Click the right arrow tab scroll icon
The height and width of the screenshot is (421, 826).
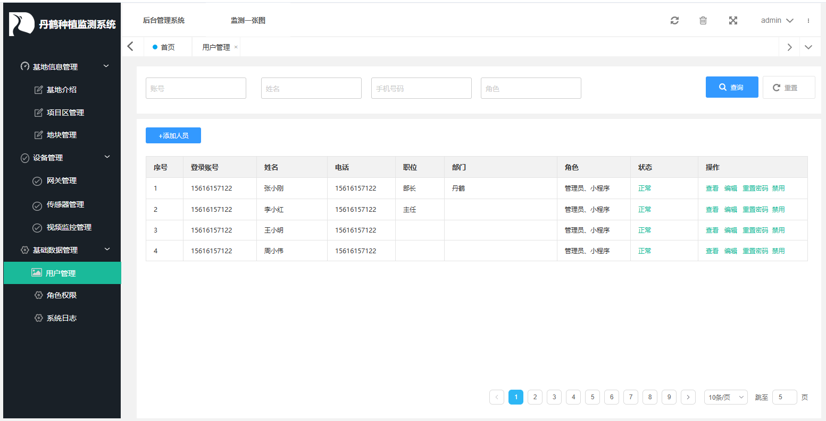pos(790,47)
